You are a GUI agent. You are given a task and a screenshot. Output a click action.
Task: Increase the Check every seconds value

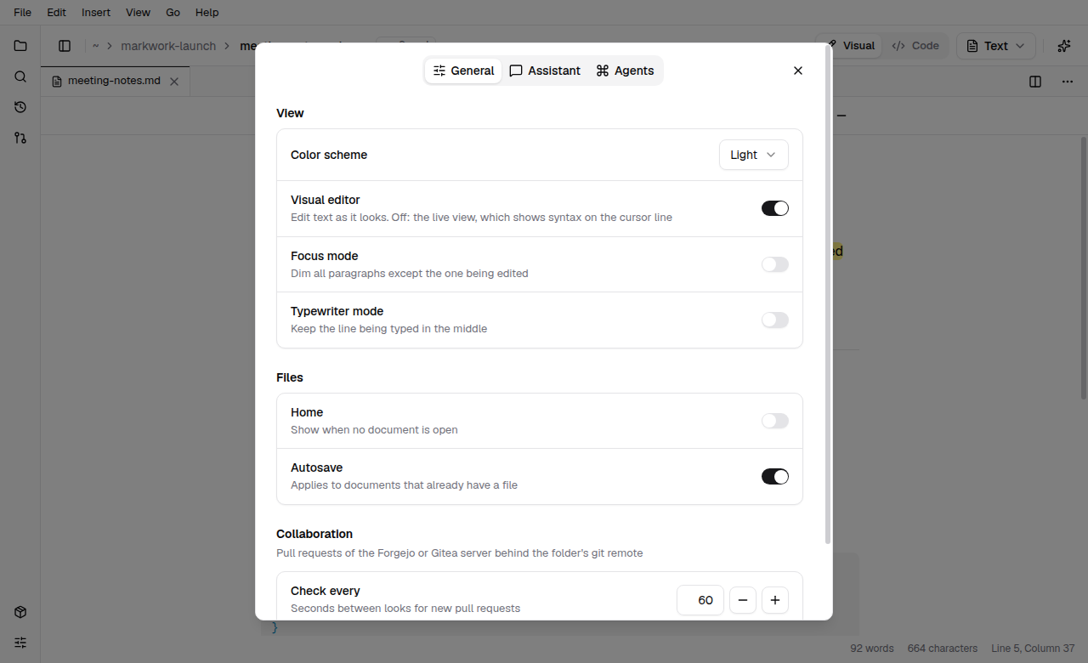tap(775, 600)
